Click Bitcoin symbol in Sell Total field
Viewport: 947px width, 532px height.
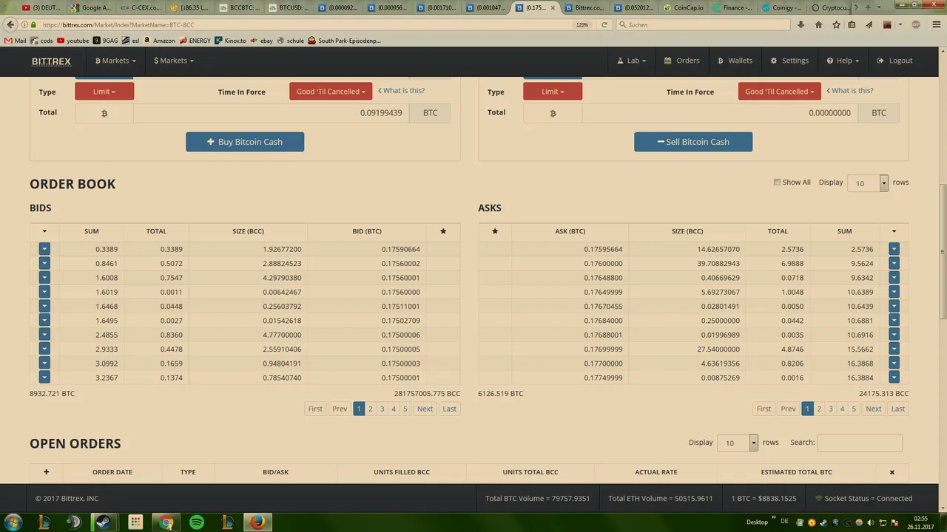coord(553,113)
